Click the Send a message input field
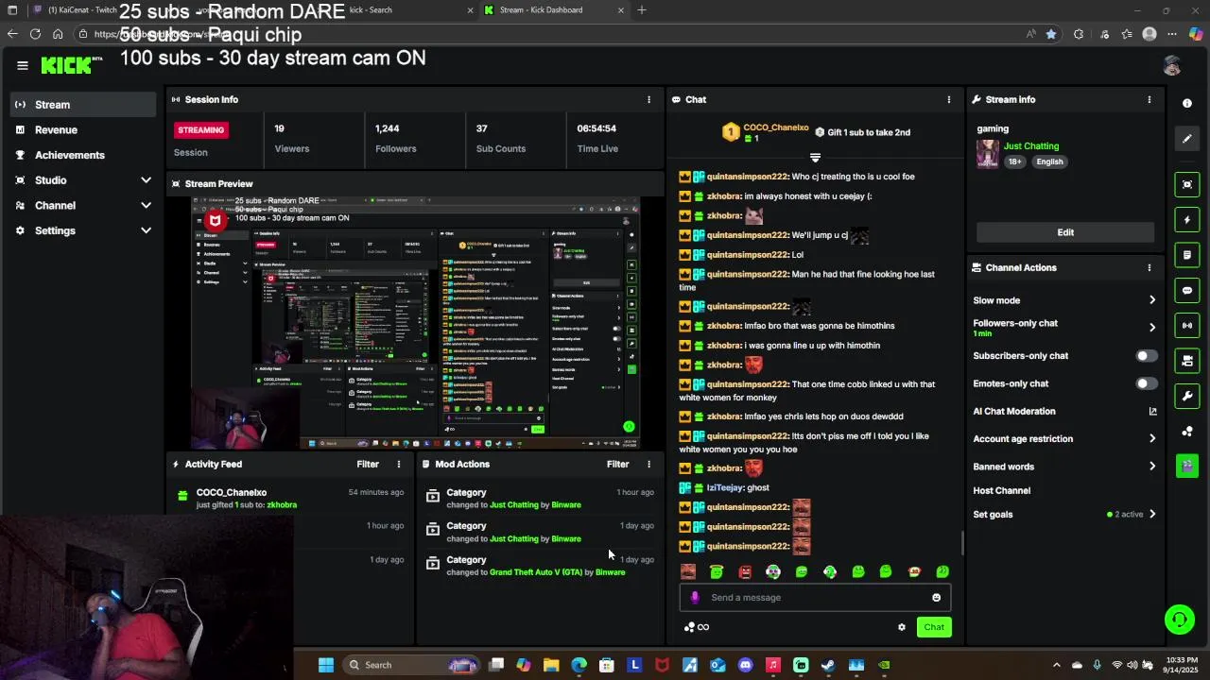1210x680 pixels. pos(814,598)
